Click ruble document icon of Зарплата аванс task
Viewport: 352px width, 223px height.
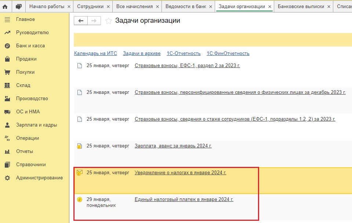pyautogui.click(x=80, y=146)
